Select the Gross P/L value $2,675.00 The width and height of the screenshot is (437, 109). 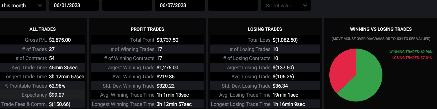click(x=60, y=40)
